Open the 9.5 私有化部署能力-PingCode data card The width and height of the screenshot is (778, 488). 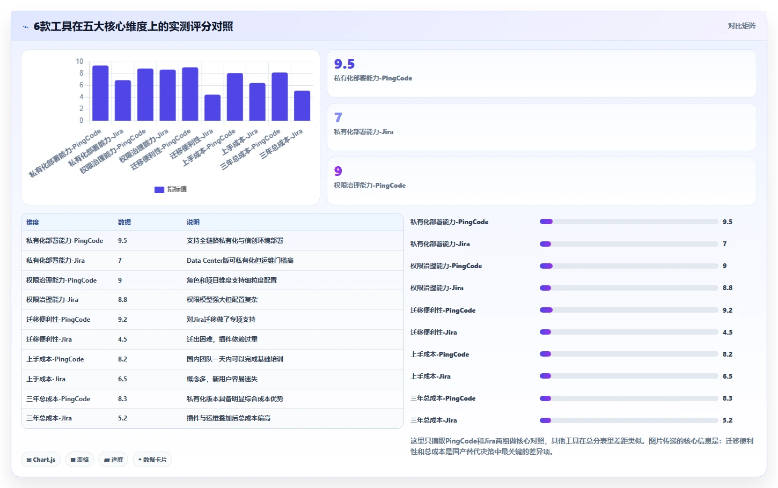coord(542,73)
